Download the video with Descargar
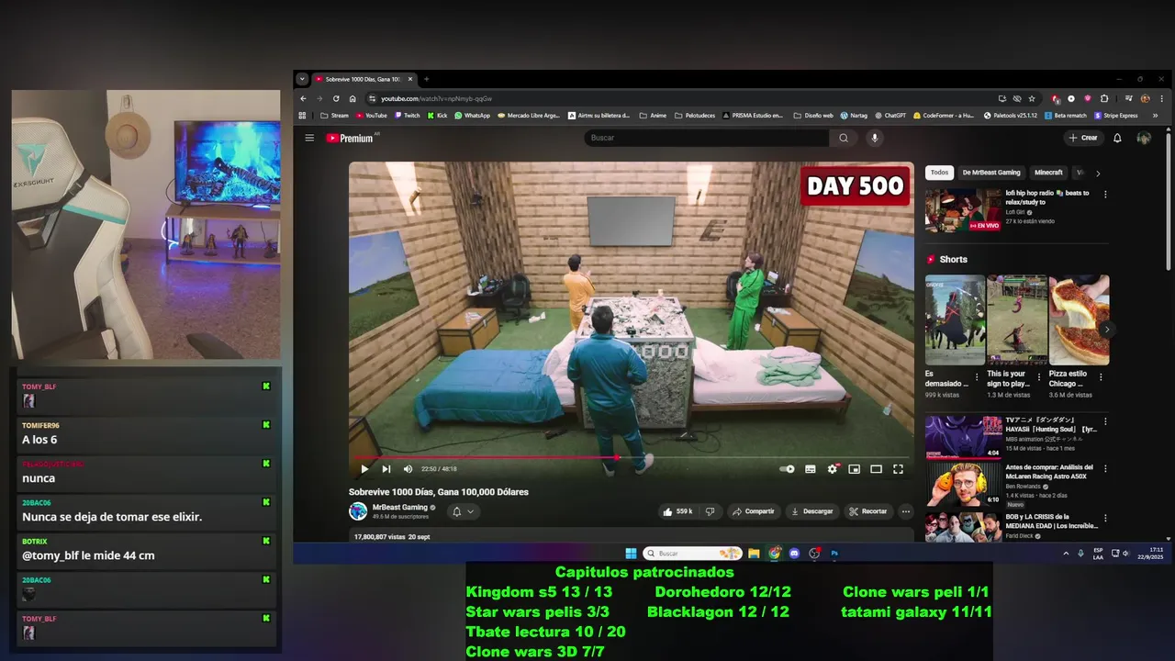Screen dimensions: 1175x661 point(811,511)
